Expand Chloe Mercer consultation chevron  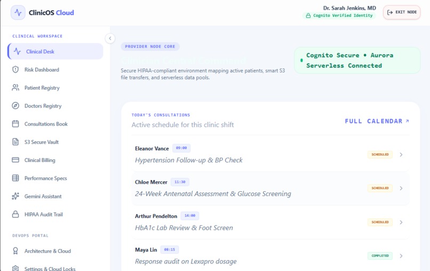(x=401, y=188)
